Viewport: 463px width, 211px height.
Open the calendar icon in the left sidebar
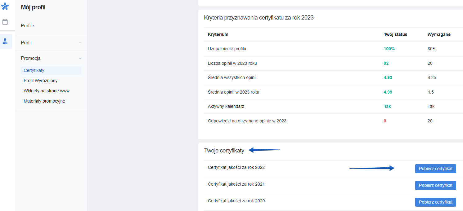point(5,22)
